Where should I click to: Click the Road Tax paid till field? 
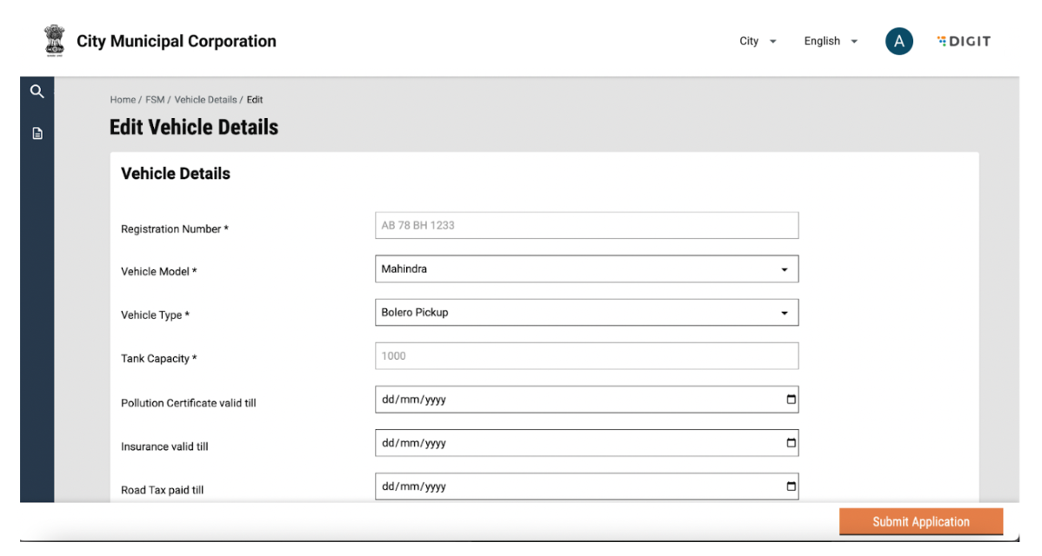[574, 486]
